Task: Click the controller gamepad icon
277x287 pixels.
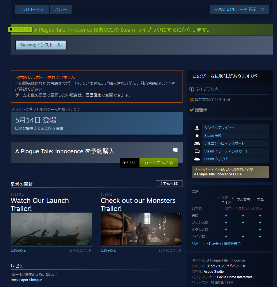Action: point(197,143)
